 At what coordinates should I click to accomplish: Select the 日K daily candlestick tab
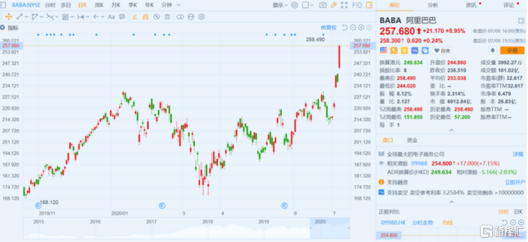83,5
